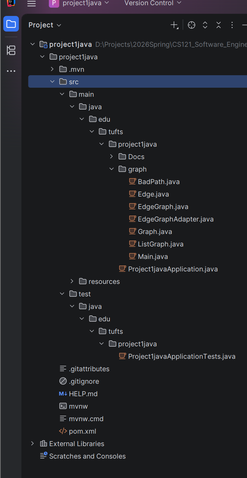Viewport: 247px width, 478px height.
Task: Click the Expand All icon in Project toolbar
Action: 205,25
